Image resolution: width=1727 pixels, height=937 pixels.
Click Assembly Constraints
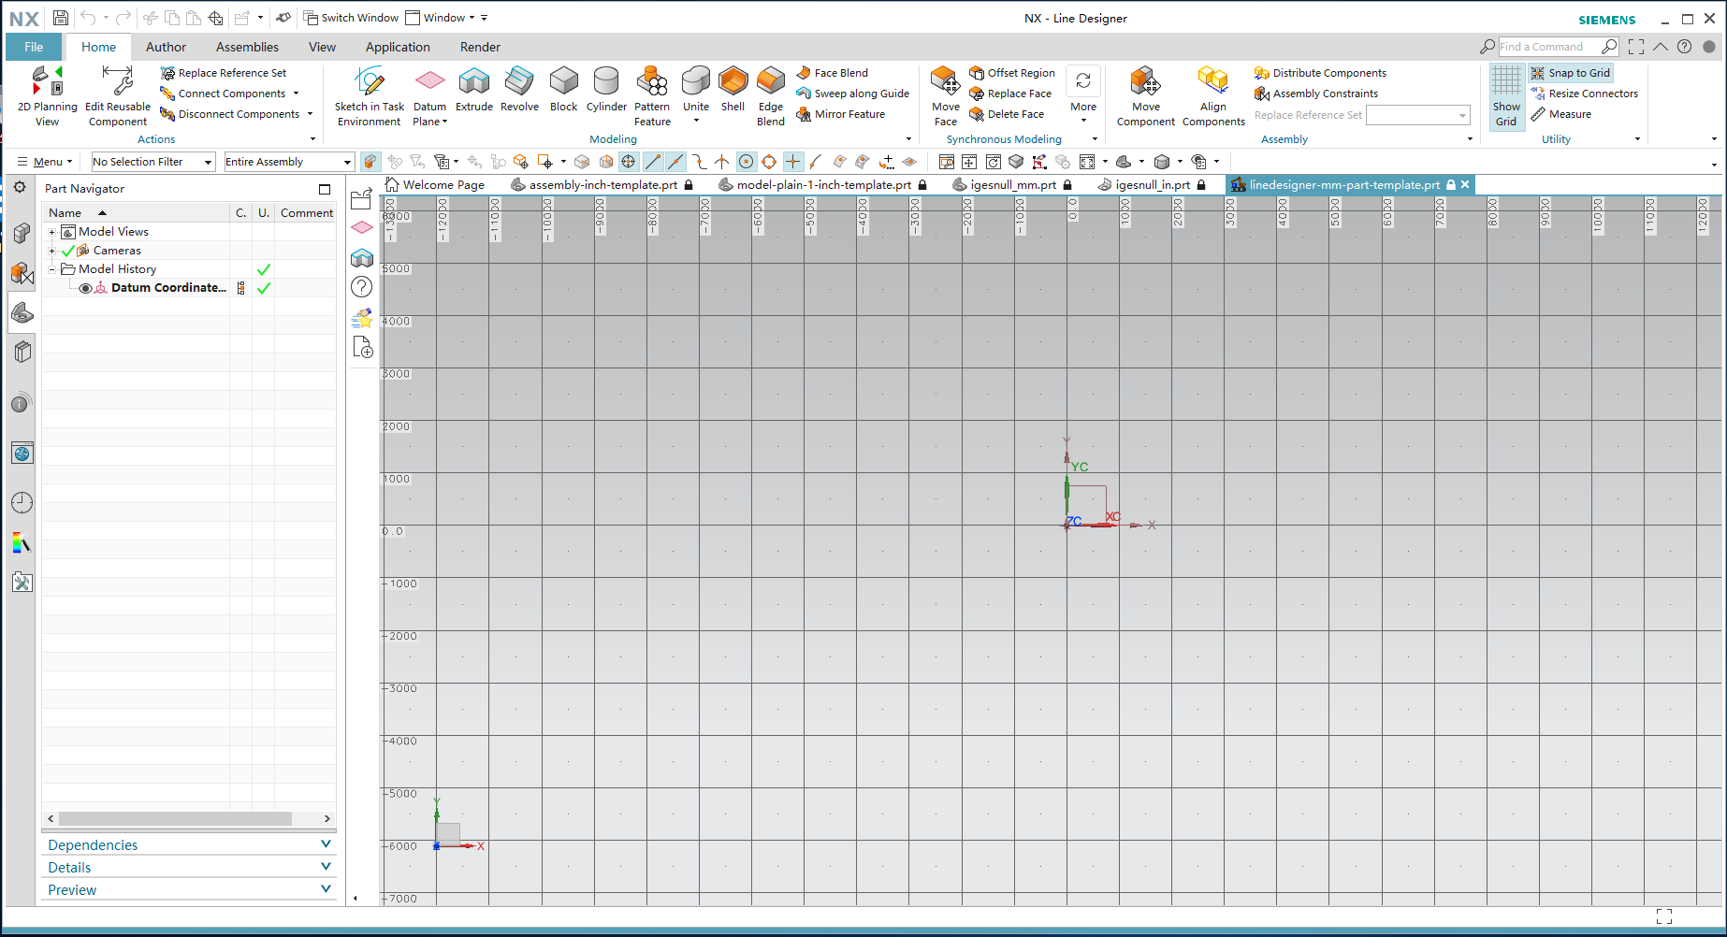(x=1316, y=94)
